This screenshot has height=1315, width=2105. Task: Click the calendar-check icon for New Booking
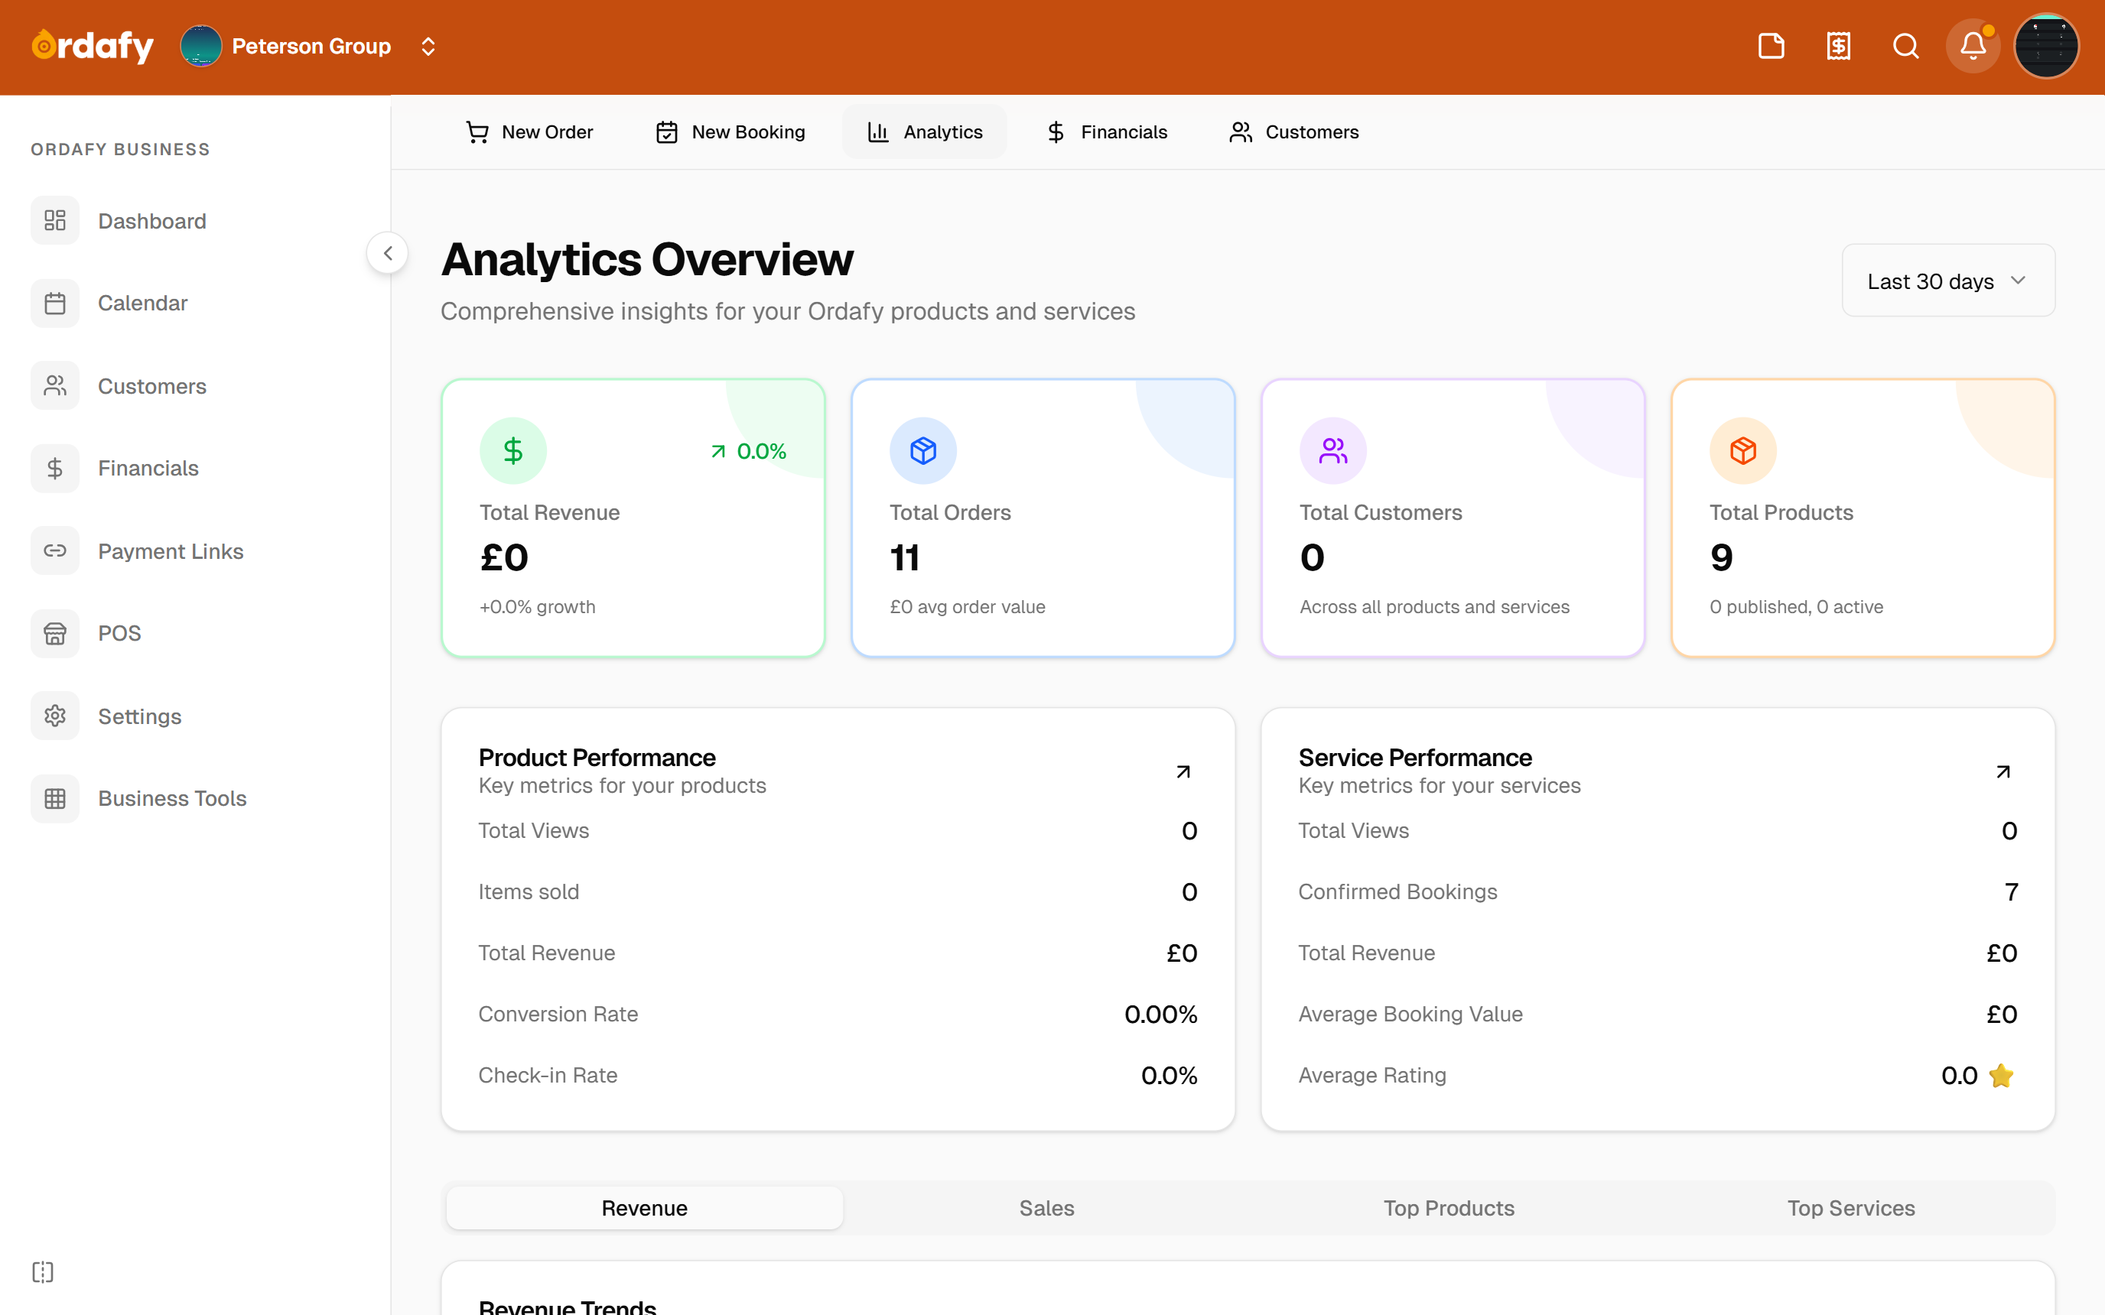coord(666,132)
